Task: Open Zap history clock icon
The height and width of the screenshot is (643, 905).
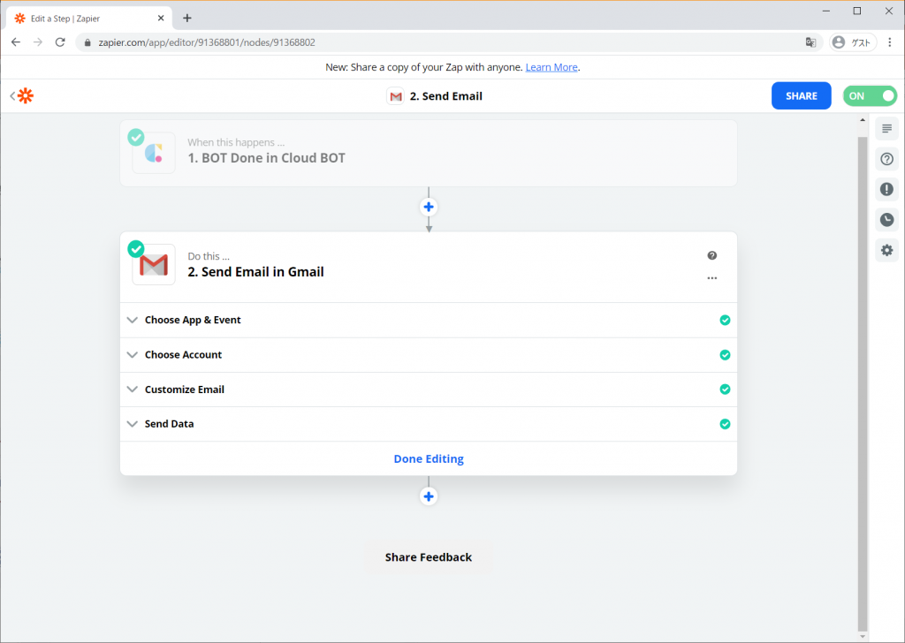Action: tap(886, 220)
